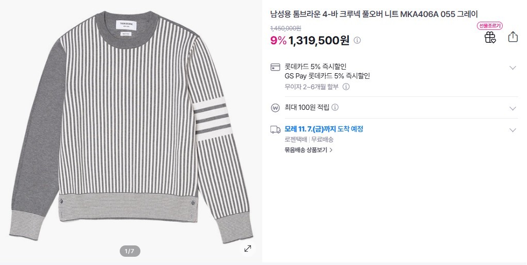Show info next to the 1,319,500원 price
The image size is (527, 265).
pos(357,40)
